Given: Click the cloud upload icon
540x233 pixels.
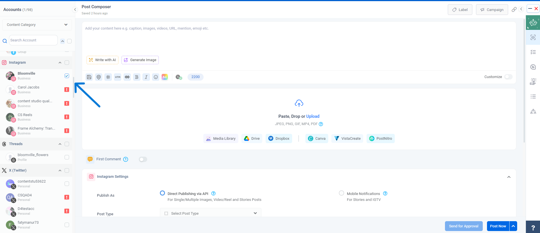Looking at the screenshot, I should (299, 103).
